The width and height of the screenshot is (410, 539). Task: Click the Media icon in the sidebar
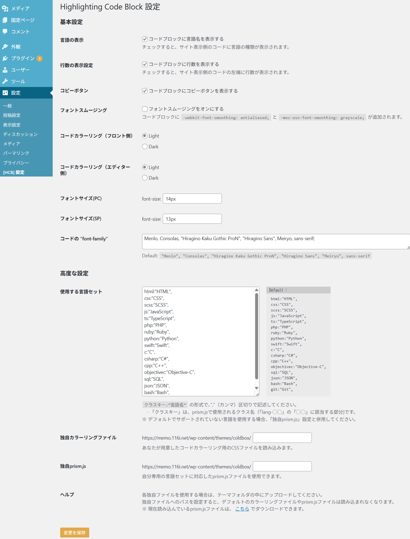(5, 9)
